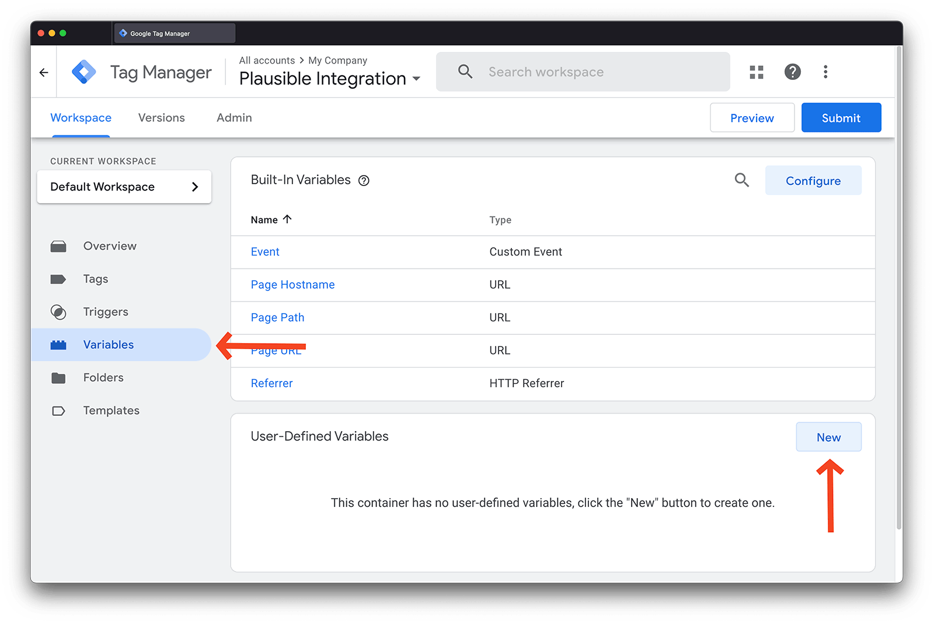Viewport: 934px width, 623px height.
Task: Switch to the Admin tab
Action: point(234,118)
